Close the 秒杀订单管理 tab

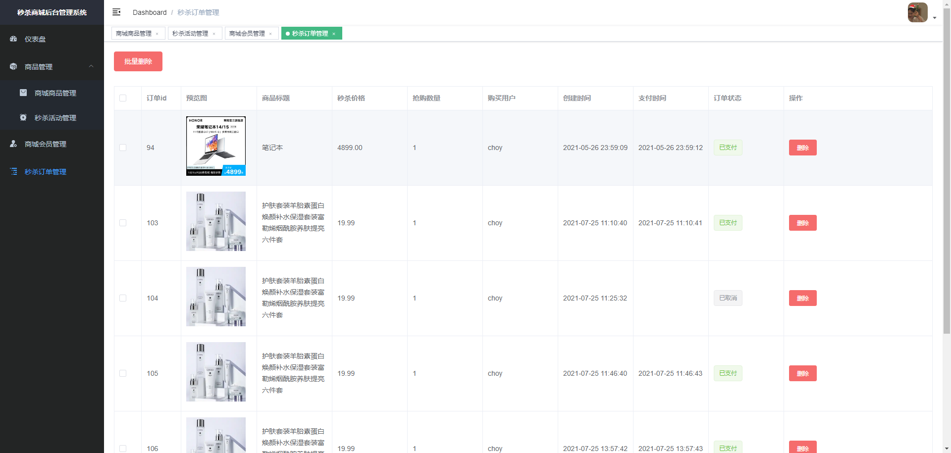coord(334,34)
